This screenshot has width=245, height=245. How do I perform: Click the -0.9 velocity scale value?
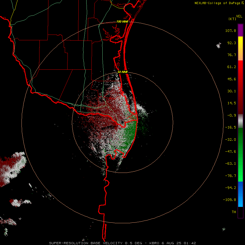[232, 115]
